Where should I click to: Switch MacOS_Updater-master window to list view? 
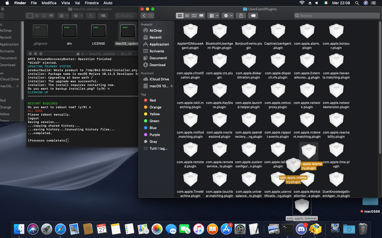tap(37, 16)
